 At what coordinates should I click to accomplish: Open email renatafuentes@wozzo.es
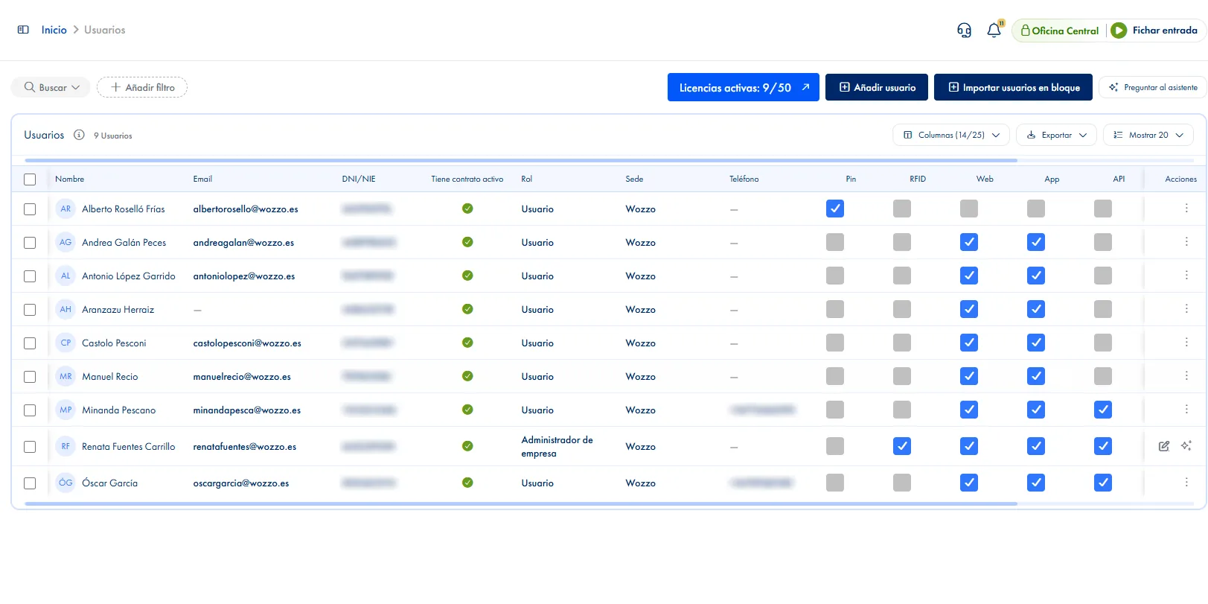point(245,447)
